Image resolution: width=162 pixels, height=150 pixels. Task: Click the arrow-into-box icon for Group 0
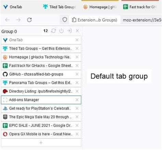tap(69, 31)
